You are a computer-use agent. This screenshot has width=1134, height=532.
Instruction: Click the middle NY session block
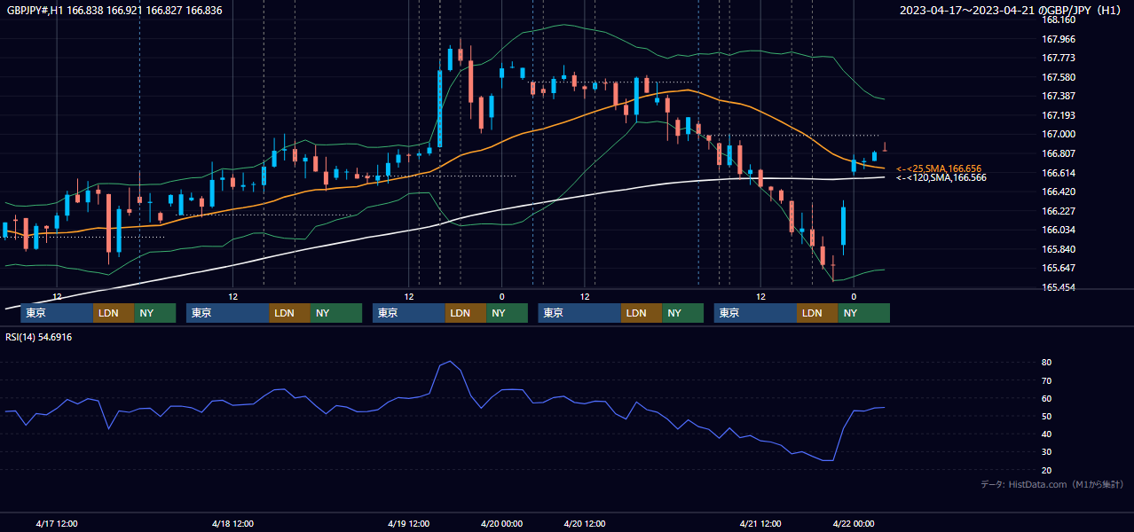pyautogui.click(x=507, y=313)
